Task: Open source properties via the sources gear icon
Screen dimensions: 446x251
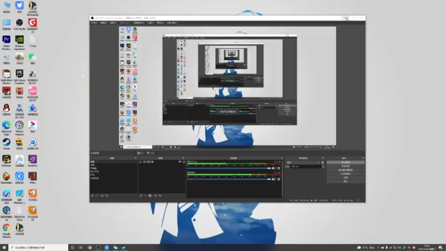Action: [150, 196]
